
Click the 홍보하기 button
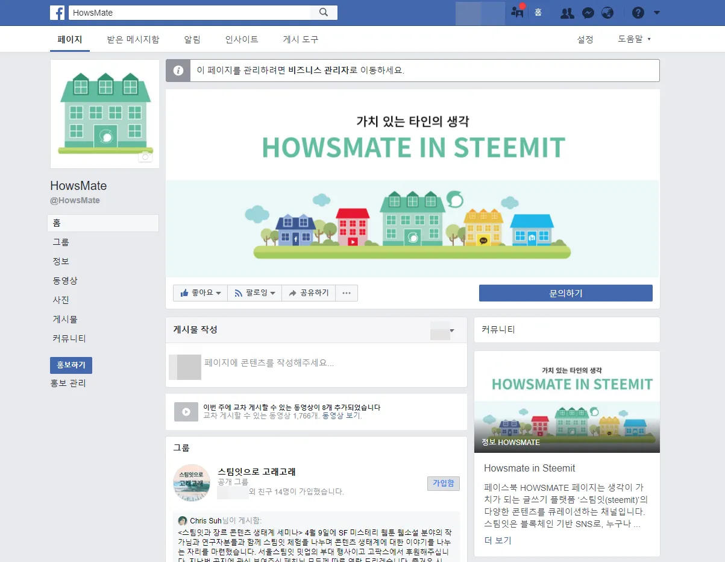click(71, 365)
